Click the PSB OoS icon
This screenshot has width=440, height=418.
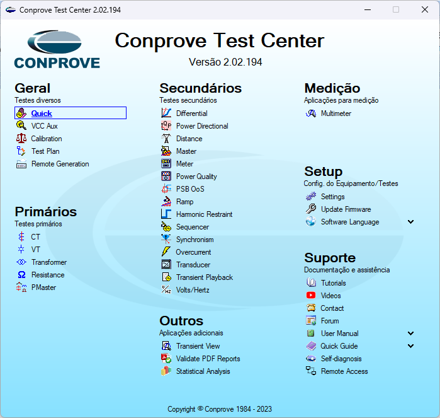[166, 189]
